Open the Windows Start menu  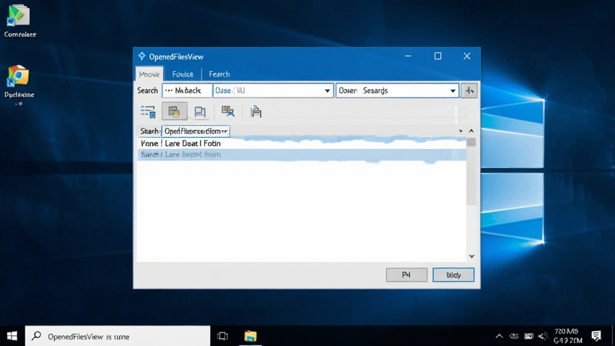12,336
